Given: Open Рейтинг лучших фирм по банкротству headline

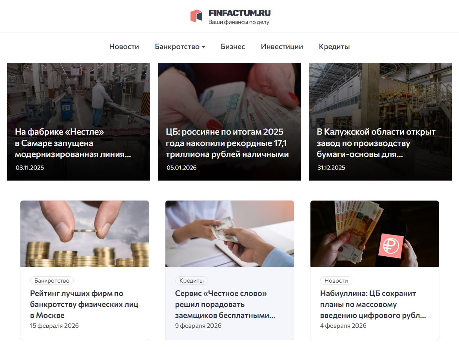Looking at the screenshot, I should pyautogui.click(x=84, y=304).
